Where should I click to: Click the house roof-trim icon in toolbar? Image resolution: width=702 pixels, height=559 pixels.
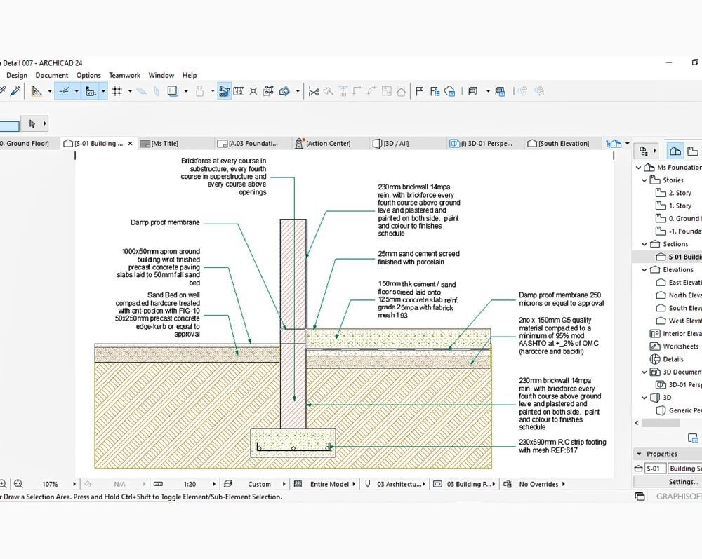click(x=401, y=91)
